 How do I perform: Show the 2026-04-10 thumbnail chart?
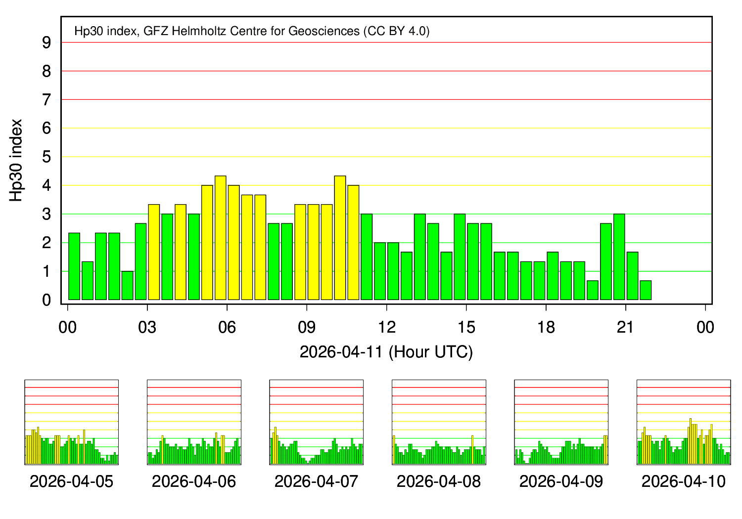point(684,422)
